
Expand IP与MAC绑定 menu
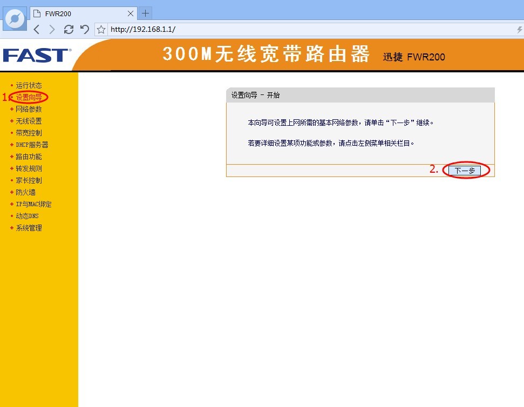click(34, 204)
